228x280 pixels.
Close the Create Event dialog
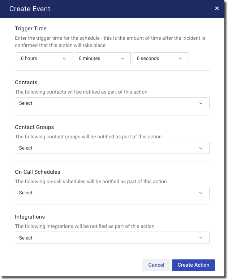click(217, 8)
